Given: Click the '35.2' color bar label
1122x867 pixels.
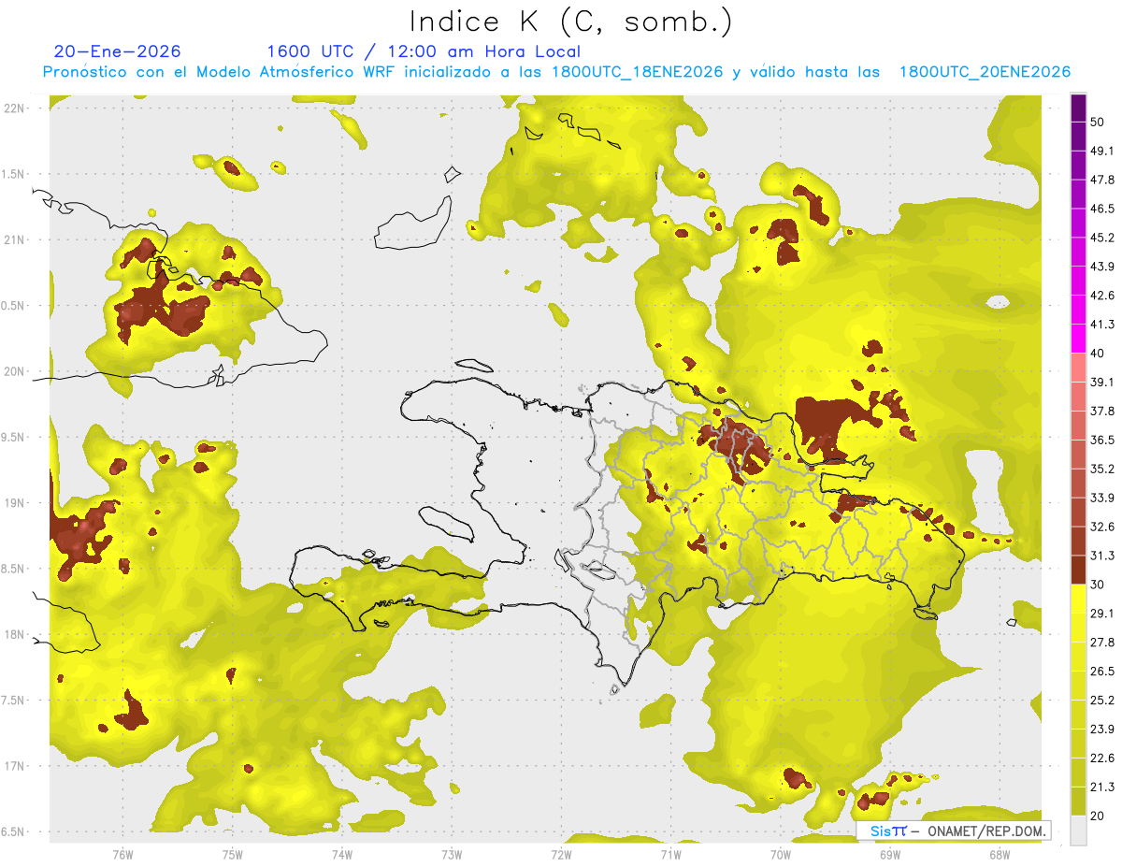Looking at the screenshot, I should pos(1102,469).
